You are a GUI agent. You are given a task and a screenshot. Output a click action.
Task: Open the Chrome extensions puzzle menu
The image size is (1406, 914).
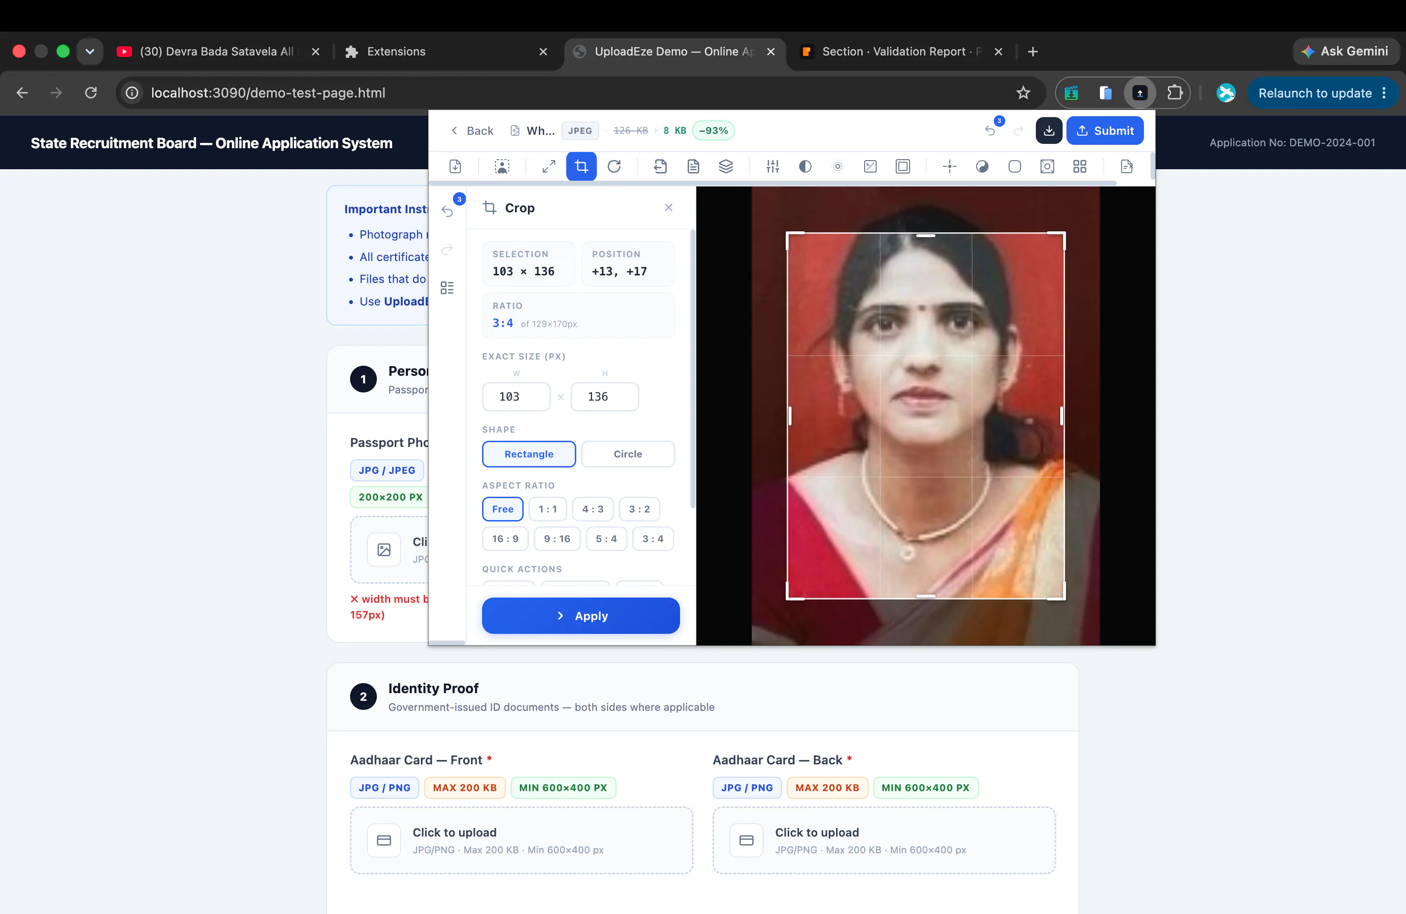pyautogui.click(x=1175, y=93)
